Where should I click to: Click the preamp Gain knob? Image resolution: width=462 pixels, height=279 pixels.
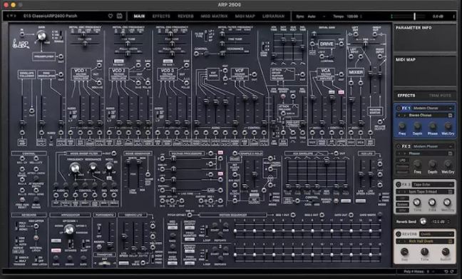pos(41,36)
